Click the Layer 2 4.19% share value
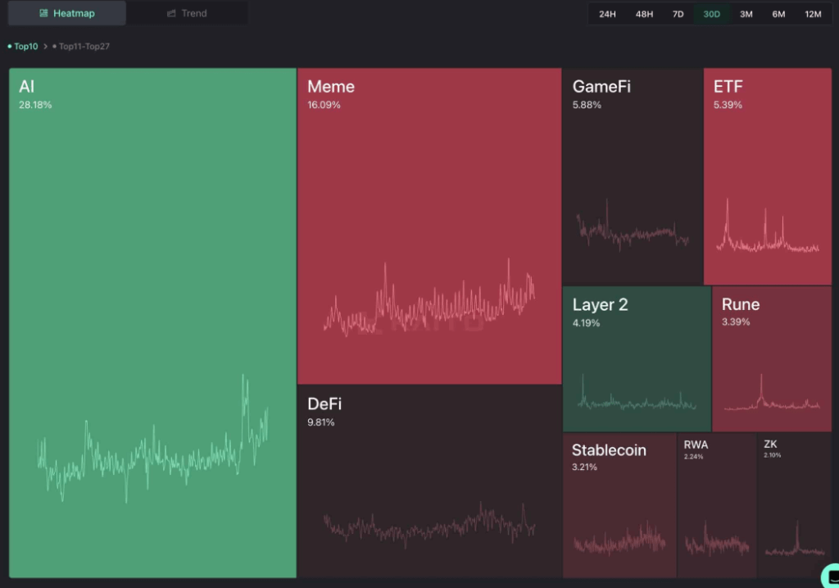 pyautogui.click(x=586, y=323)
